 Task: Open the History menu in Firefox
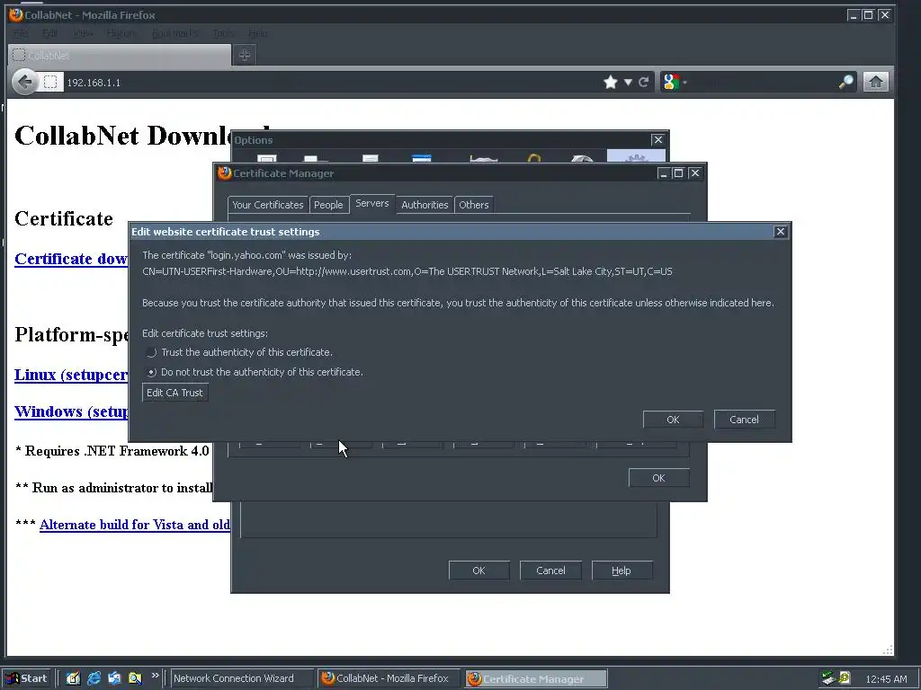tap(121, 33)
